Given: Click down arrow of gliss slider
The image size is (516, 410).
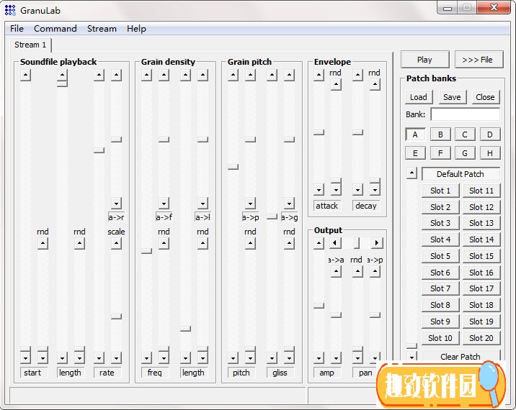Looking at the screenshot, I should 272,357.
